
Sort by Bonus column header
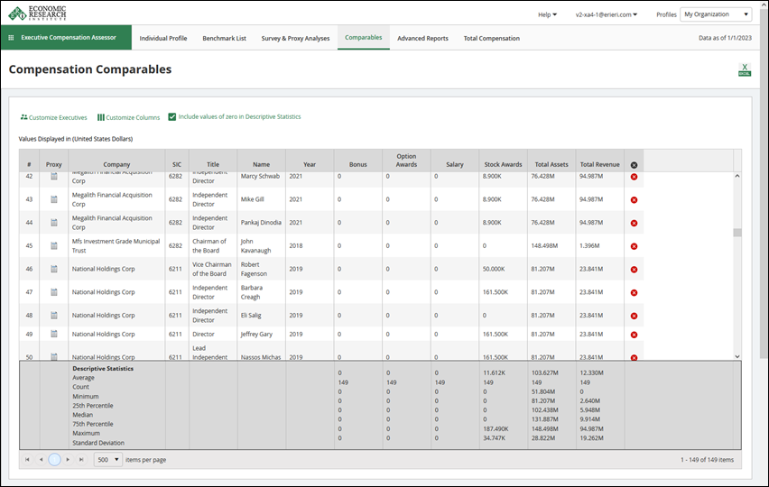coord(358,165)
